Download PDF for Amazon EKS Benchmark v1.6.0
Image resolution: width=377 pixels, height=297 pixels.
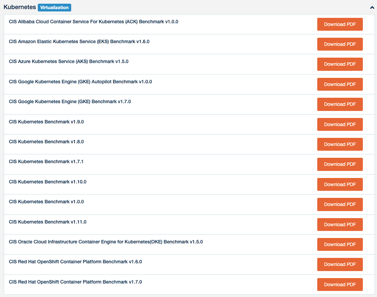click(x=340, y=44)
